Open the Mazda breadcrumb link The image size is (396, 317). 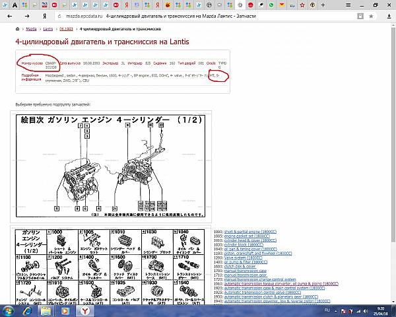coord(31,29)
